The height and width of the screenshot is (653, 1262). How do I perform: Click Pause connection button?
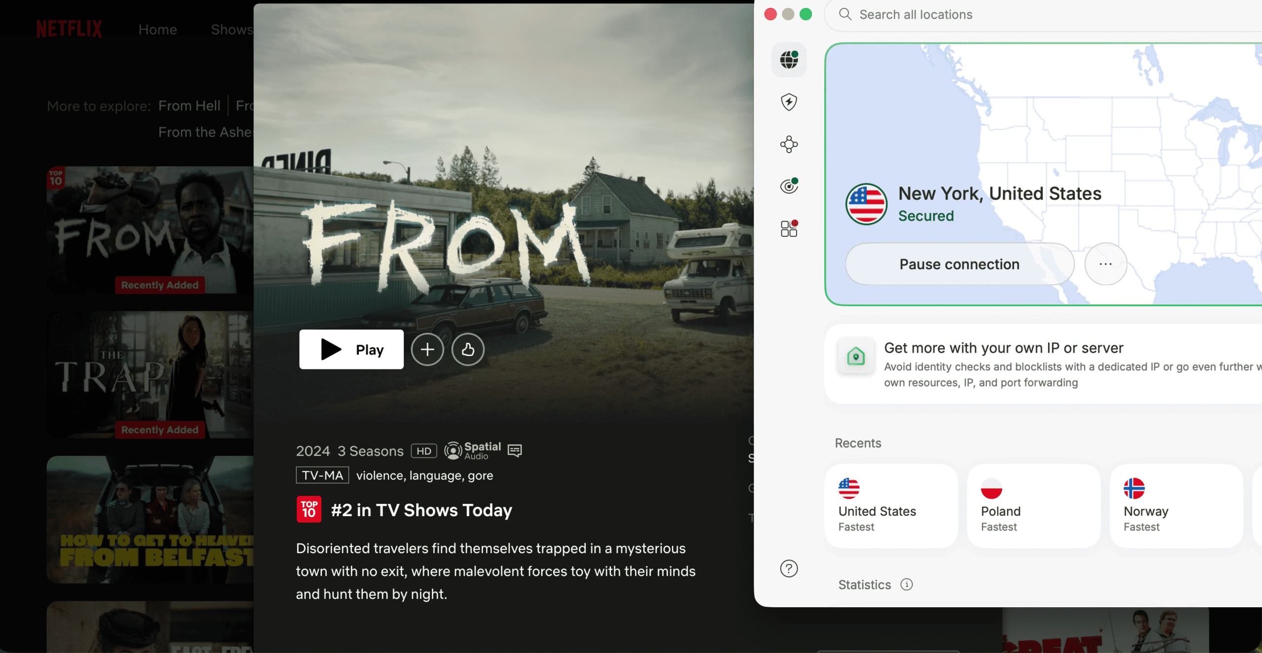coord(959,264)
